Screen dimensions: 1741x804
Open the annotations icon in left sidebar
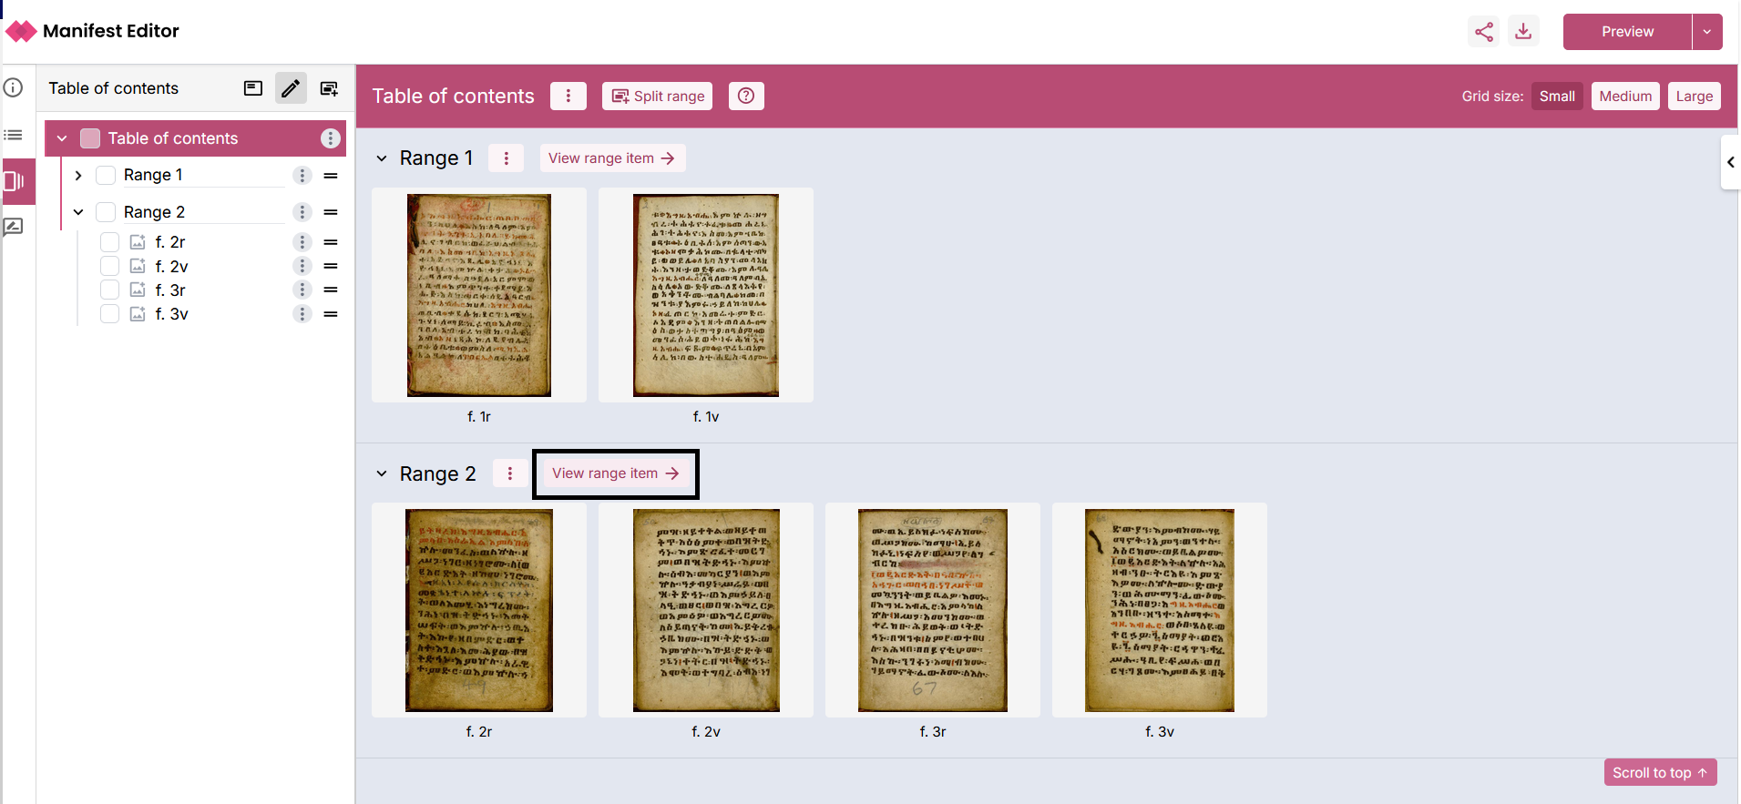tap(14, 227)
